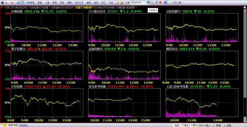Click the yellow panel icon left of 代碼
The image size is (247, 127).
[121, 3]
